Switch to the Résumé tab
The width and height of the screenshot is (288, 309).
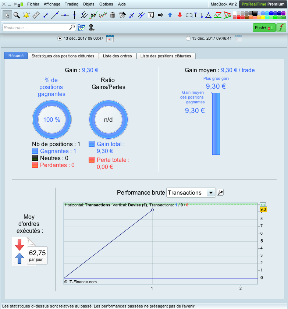coord(16,56)
